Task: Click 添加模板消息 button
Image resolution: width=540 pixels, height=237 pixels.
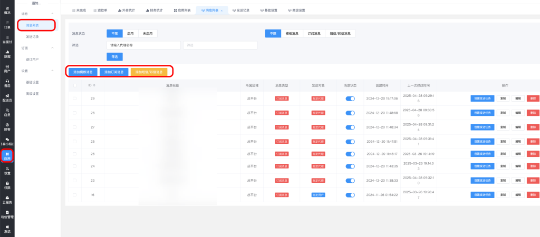Action: click(x=82, y=72)
